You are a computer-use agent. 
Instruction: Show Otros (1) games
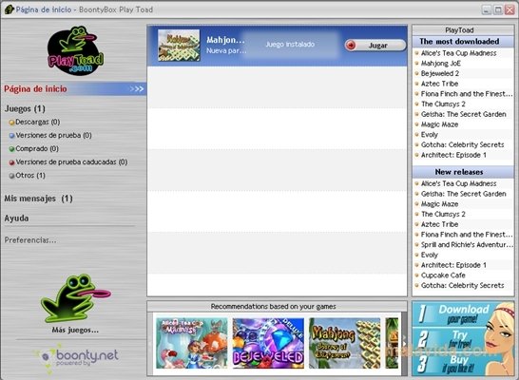pyautogui.click(x=30, y=176)
